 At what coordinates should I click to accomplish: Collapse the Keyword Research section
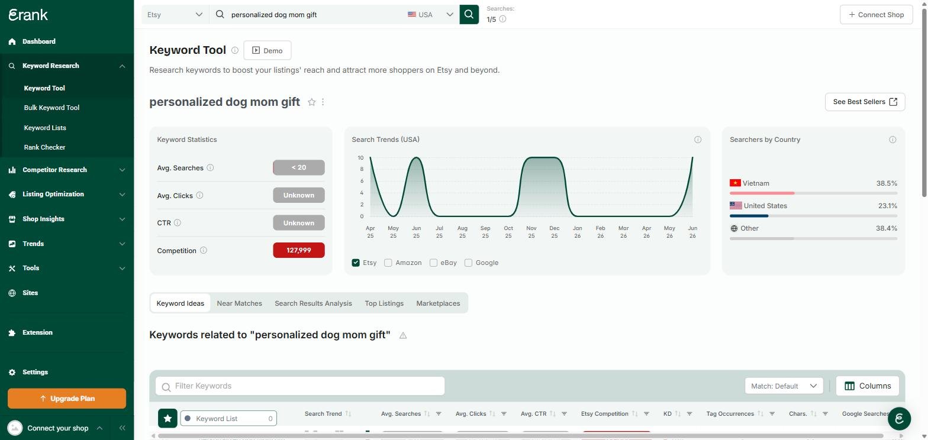click(122, 66)
